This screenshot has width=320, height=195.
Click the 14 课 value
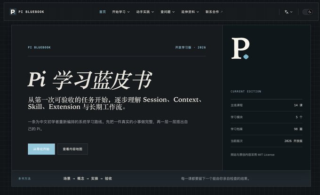click(x=298, y=105)
